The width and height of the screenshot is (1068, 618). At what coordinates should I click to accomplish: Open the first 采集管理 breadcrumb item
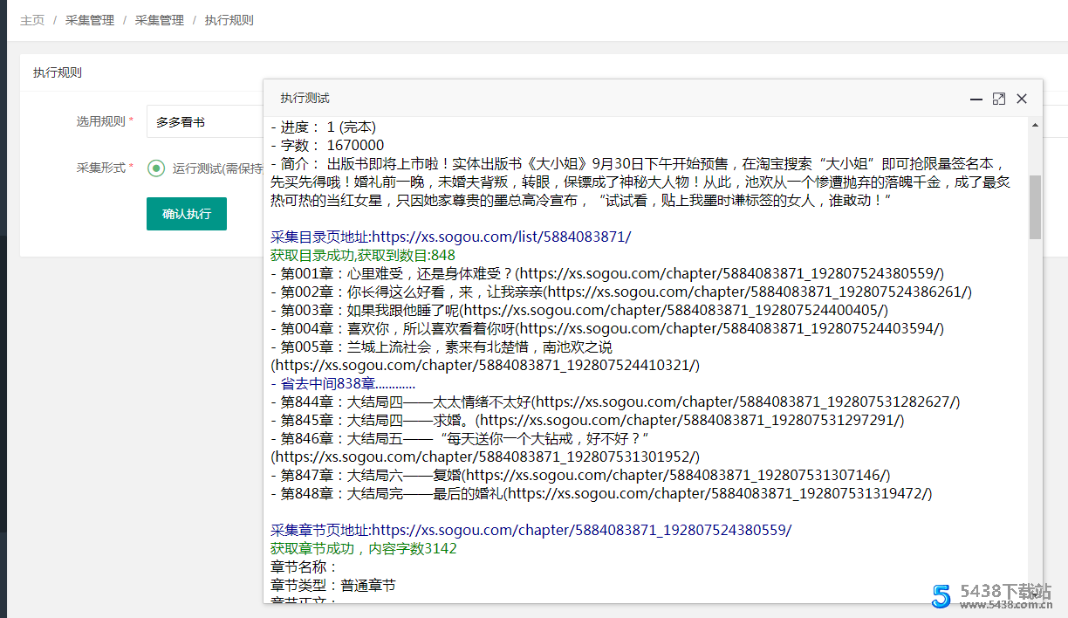90,20
